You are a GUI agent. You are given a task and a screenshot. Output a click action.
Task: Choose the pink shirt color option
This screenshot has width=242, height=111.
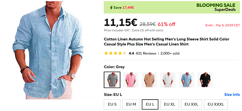coord(131,80)
